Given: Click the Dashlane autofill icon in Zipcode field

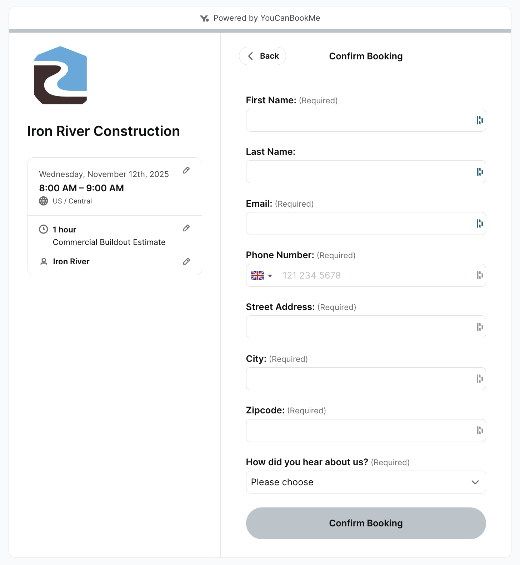Looking at the screenshot, I should 480,431.
